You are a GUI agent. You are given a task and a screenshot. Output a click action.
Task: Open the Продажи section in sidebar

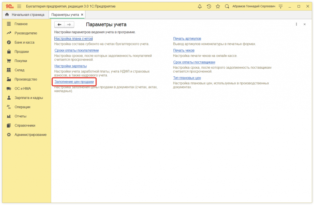[21, 52]
